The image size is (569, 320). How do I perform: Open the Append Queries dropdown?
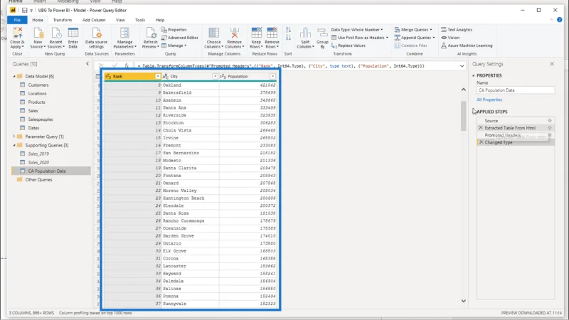click(x=415, y=38)
